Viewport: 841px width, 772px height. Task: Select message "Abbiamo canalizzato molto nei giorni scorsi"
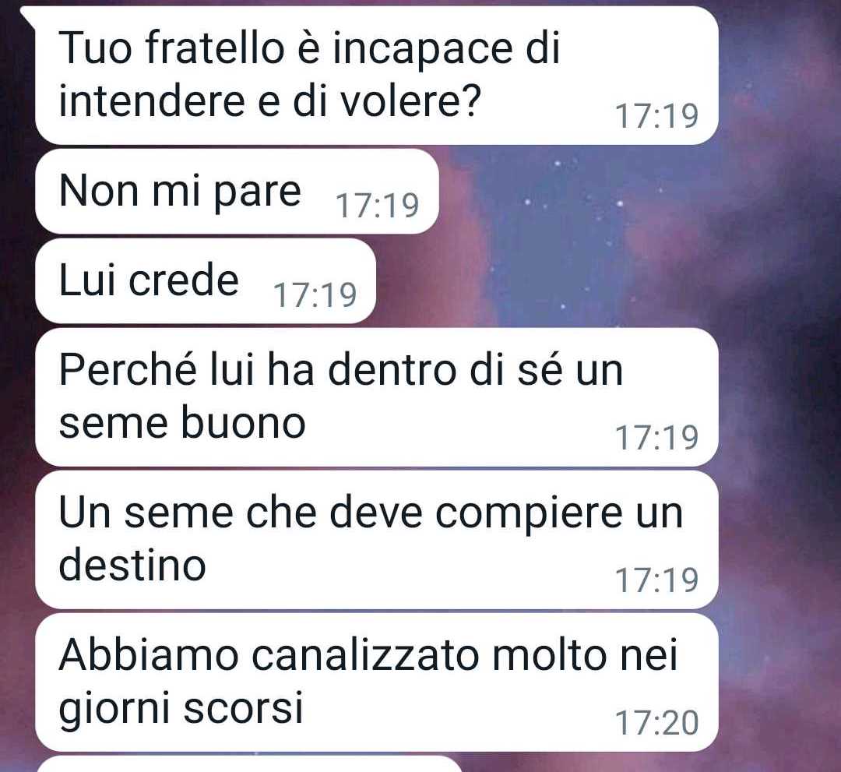click(x=377, y=682)
